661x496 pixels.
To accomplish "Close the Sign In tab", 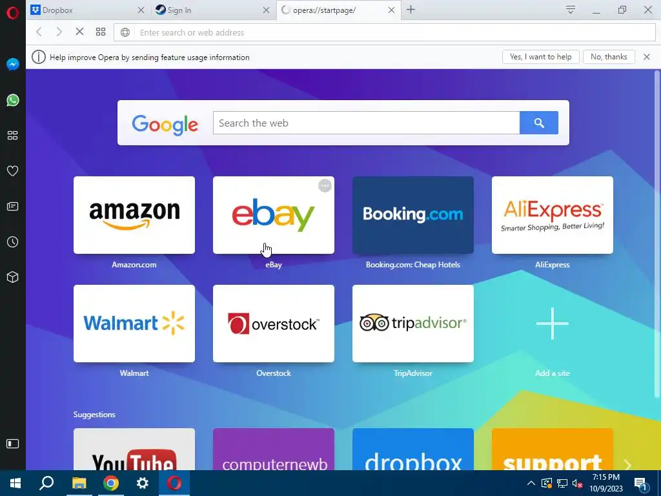I will pos(267,10).
